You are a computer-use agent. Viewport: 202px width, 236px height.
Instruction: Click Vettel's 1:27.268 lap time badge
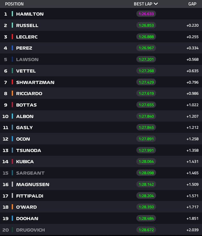click(x=146, y=71)
